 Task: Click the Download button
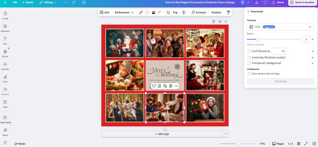pyautogui.click(x=281, y=81)
